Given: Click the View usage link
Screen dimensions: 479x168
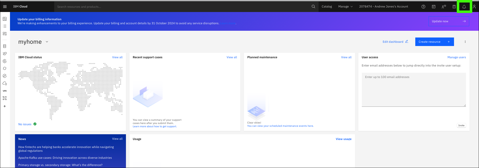Looking at the screenshot, I should pyautogui.click(x=344, y=139).
